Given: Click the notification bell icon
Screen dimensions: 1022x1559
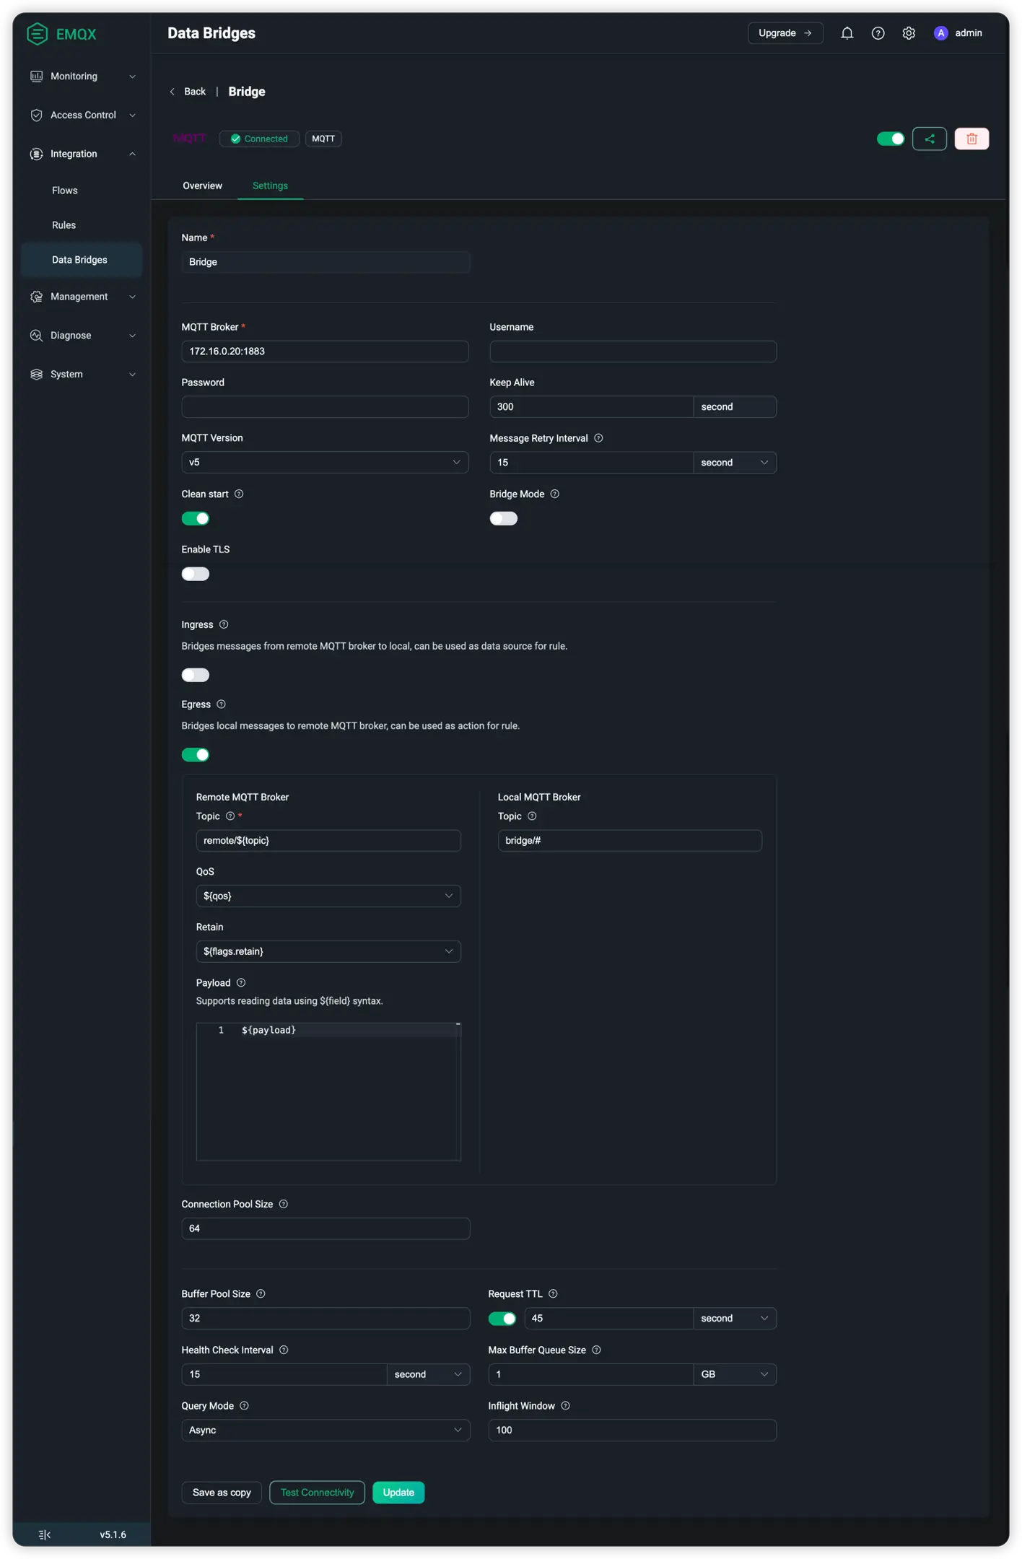Looking at the screenshot, I should tap(847, 33).
